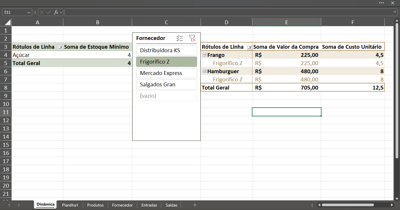Click the insert function fx icon
The width and height of the screenshot is (400, 210).
pyautogui.click(x=56, y=12)
